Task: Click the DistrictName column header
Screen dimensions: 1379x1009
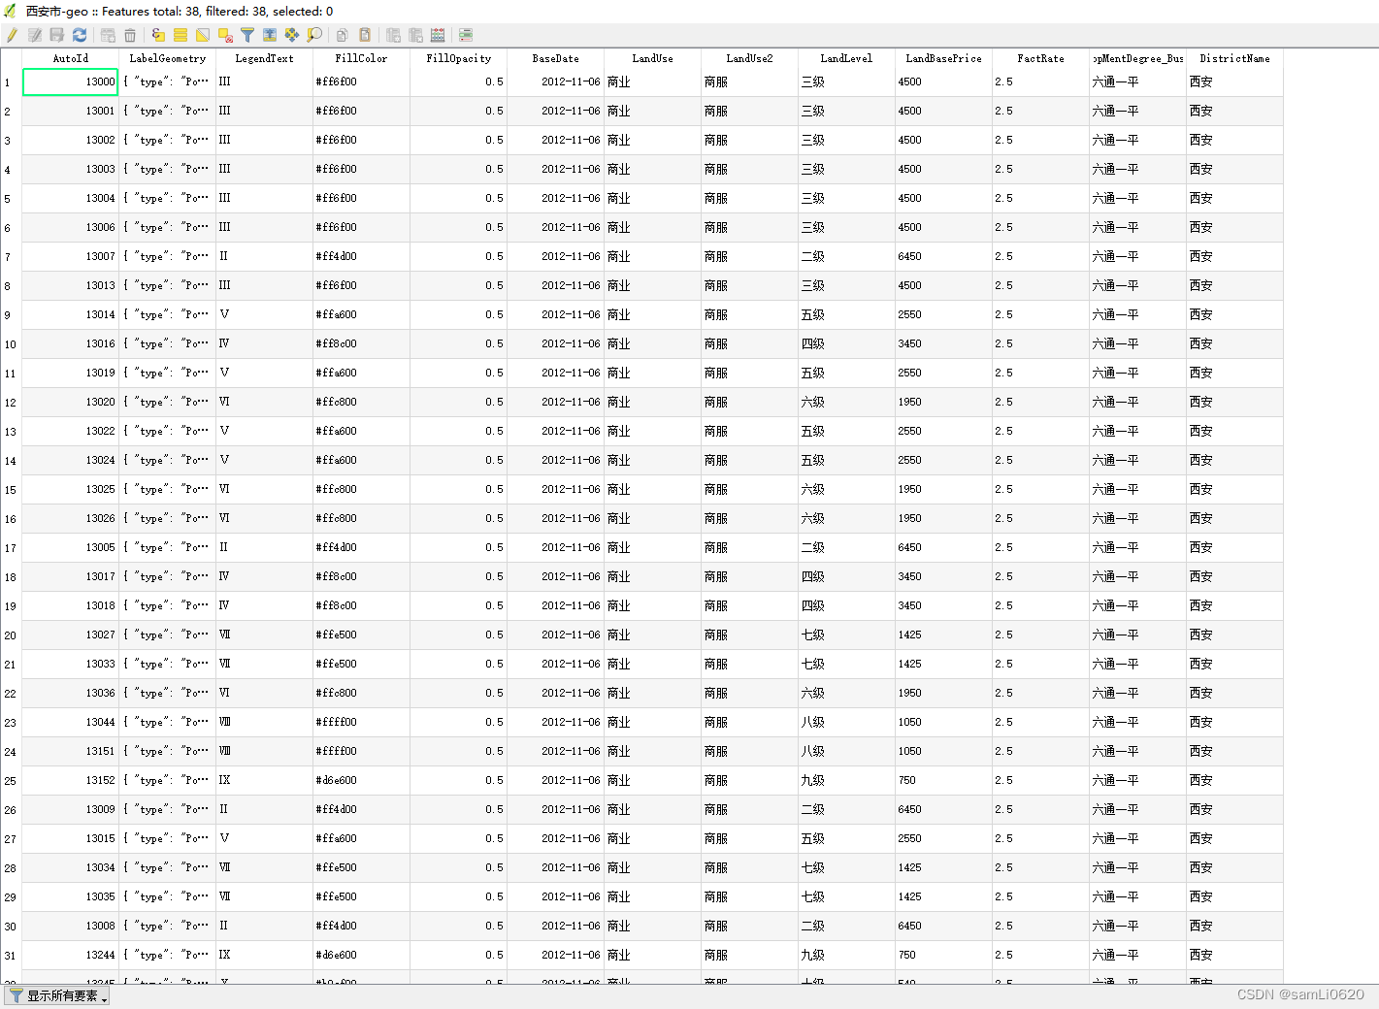Action: (1234, 58)
